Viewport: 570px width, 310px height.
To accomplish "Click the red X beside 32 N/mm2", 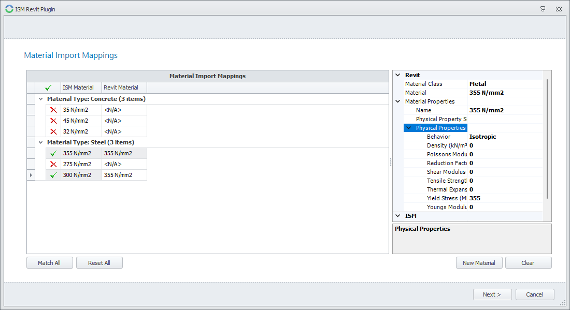I will pyautogui.click(x=53, y=131).
